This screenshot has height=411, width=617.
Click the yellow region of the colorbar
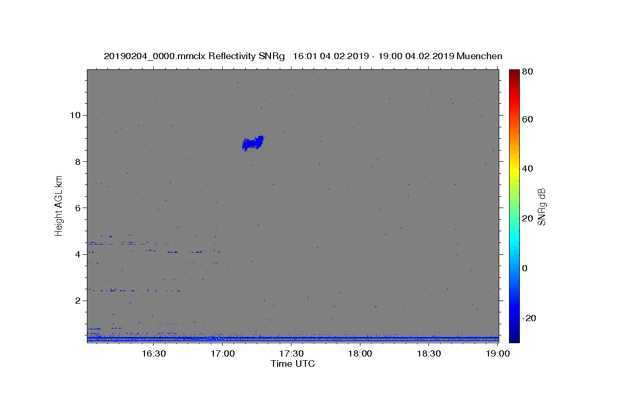tap(514, 169)
